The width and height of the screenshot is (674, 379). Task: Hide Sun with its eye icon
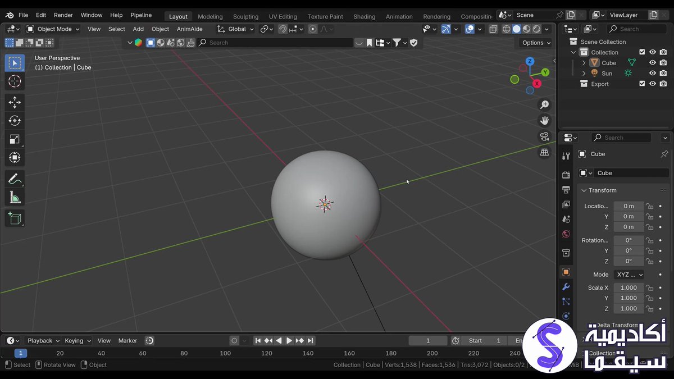653,73
